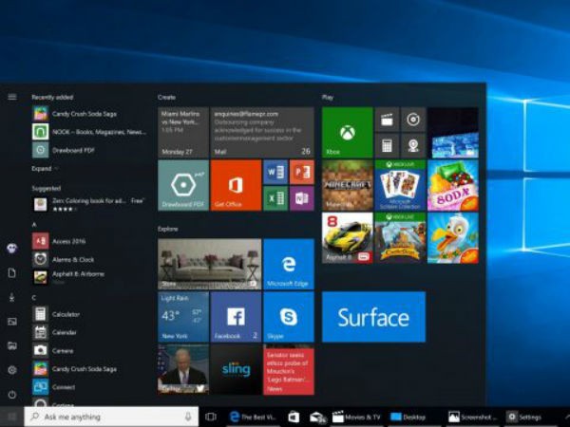Open the Xbox tile
570x427 pixels.
(347, 132)
